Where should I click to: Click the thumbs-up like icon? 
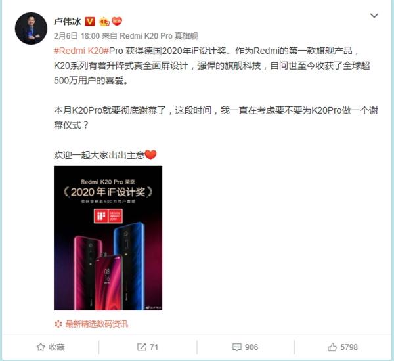tap(332, 347)
